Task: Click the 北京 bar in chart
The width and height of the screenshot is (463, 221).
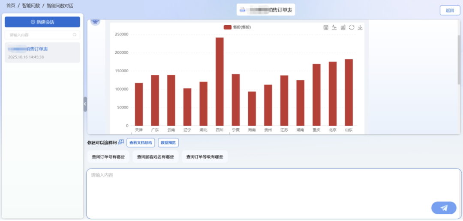Action: click(333, 94)
